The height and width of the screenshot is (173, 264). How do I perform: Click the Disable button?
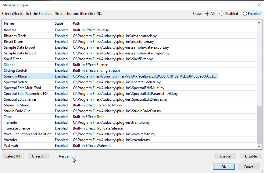[251, 156]
